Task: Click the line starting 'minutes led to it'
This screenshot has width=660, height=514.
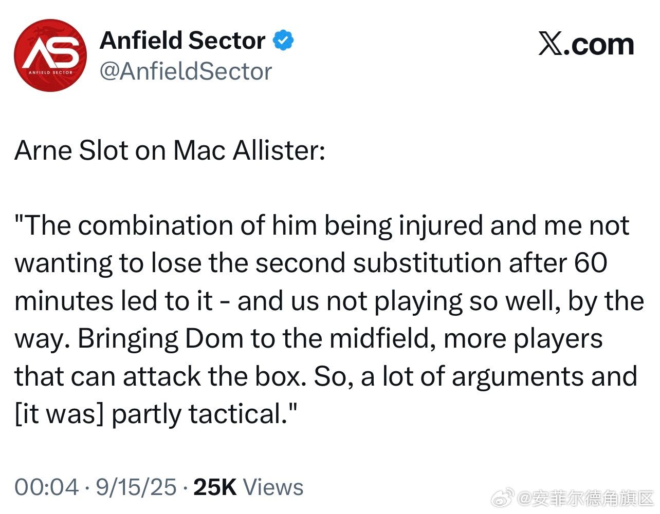Action: (329, 301)
